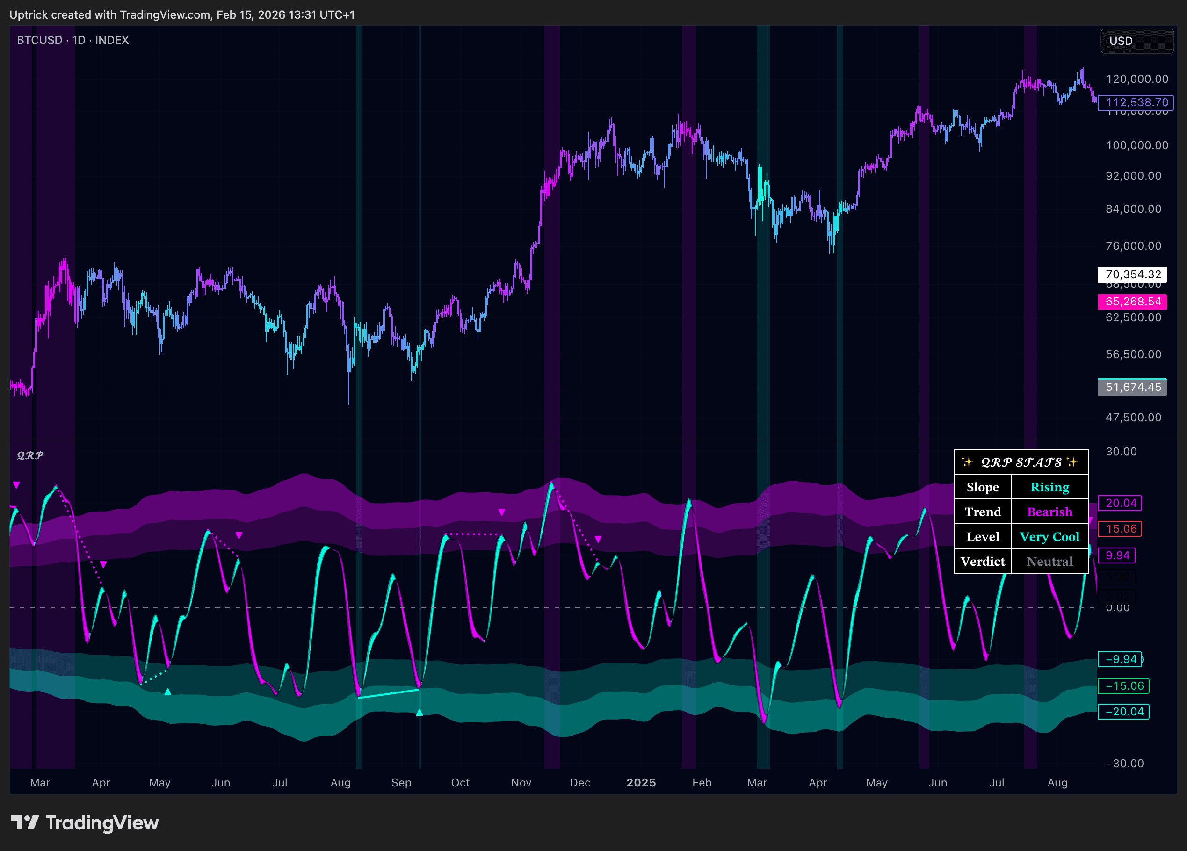Select the 112,538.70 price label
Screen dimensions: 1187x851
click(x=1136, y=102)
